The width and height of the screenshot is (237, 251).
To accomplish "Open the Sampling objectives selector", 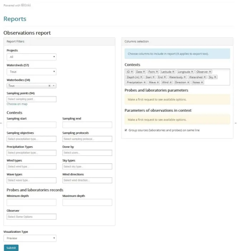I will click(31, 139).
